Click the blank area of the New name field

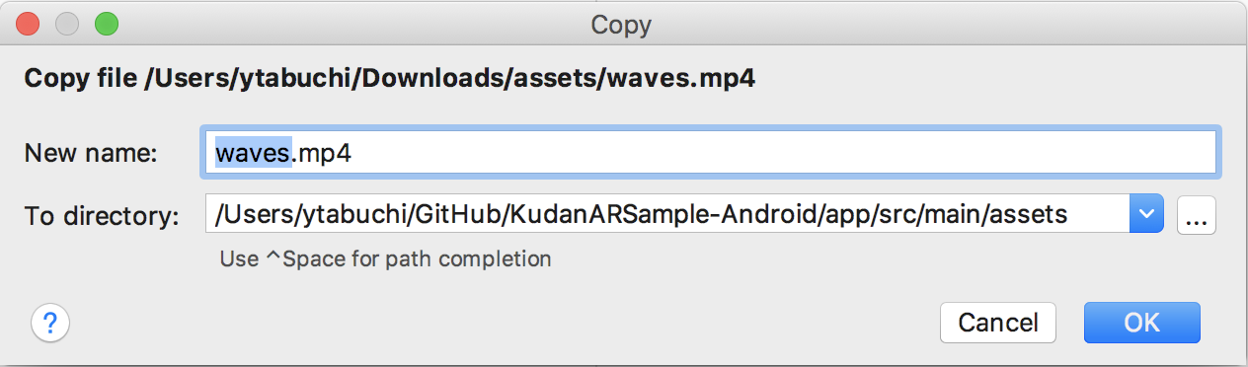(785, 152)
